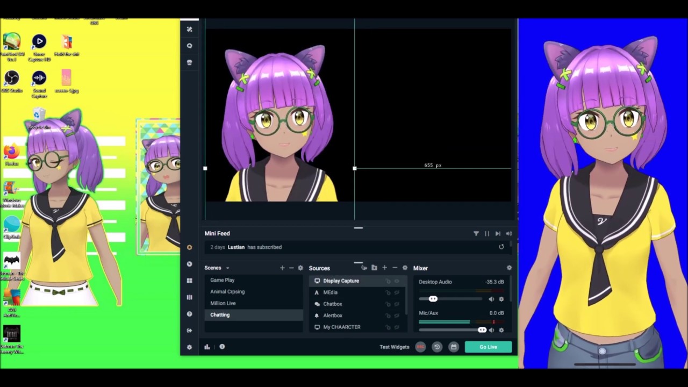Viewport: 688px width, 387px height.
Task: Pause the Mini Feed alert queue
Action: [x=487, y=233]
